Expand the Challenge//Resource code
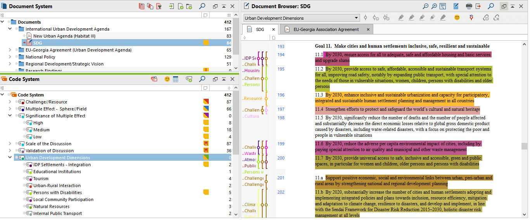The height and width of the screenshot is (220, 530). tap(10, 102)
